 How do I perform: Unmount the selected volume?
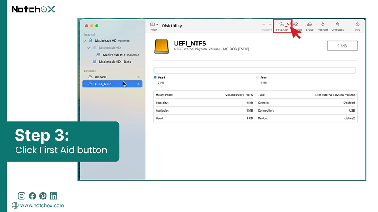point(337,25)
